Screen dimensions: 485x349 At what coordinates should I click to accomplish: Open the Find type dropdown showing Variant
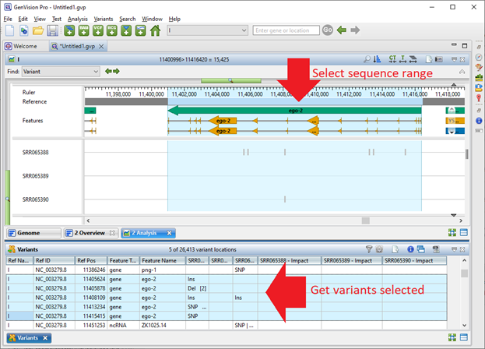61,72
